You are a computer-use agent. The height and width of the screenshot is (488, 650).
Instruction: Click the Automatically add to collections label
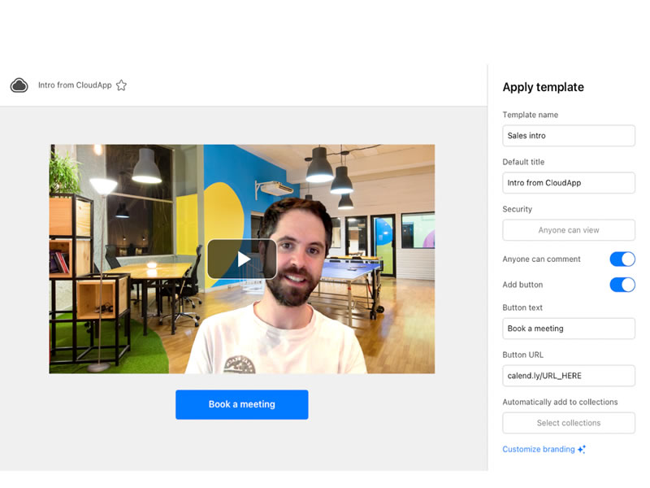[x=560, y=402]
